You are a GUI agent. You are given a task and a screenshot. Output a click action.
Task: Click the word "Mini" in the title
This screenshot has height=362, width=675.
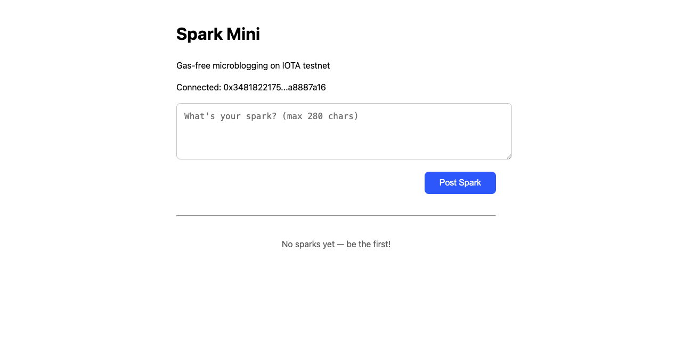coord(243,34)
